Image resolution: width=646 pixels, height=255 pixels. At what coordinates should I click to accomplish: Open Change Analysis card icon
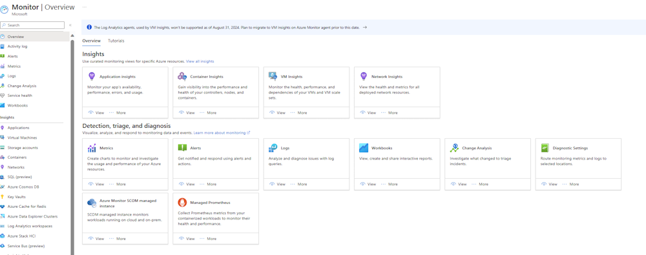tap(454, 148)
